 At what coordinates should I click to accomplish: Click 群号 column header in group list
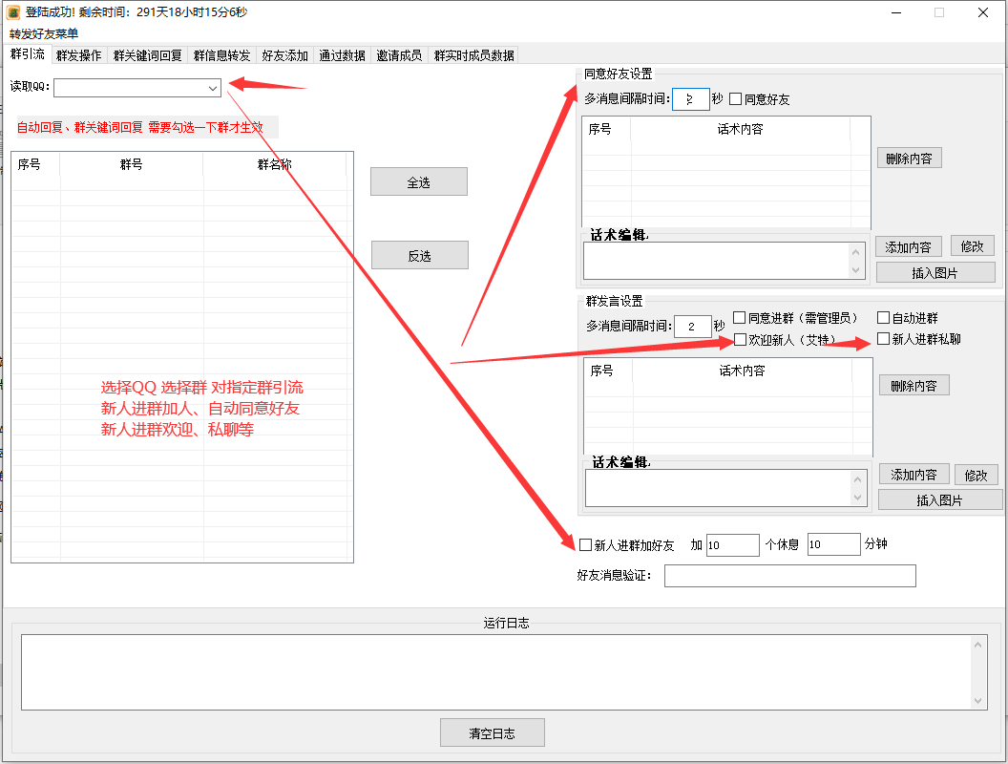131,164
